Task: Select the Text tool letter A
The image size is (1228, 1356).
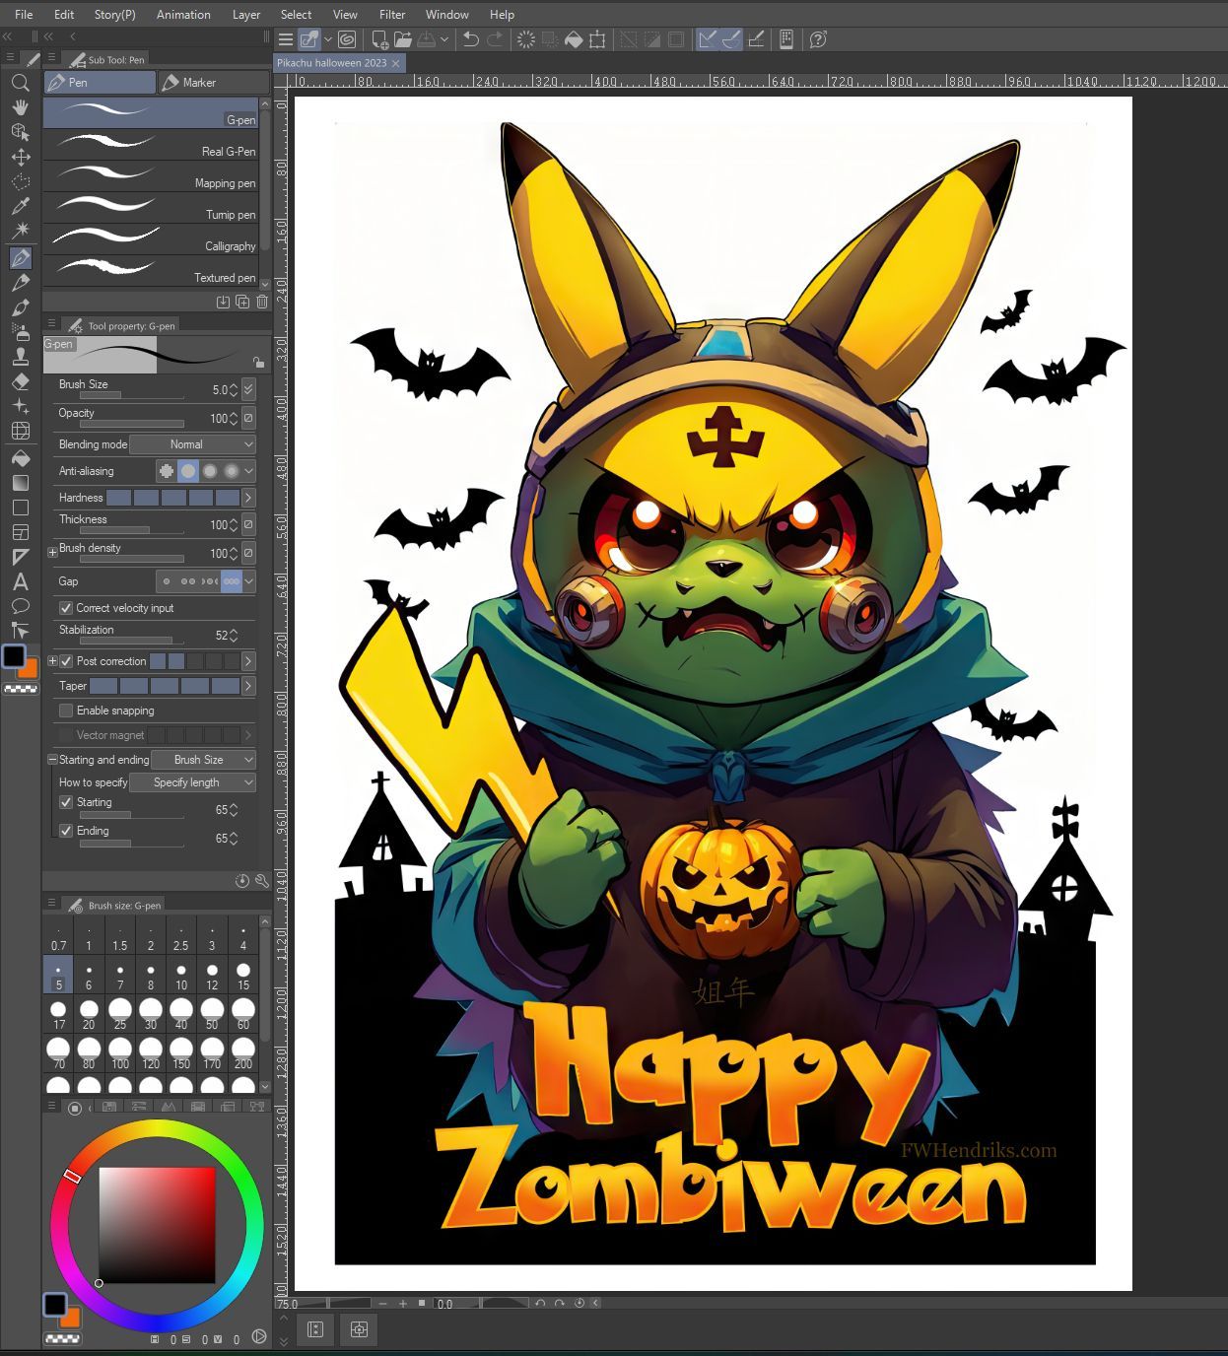Action: point(20,581)
